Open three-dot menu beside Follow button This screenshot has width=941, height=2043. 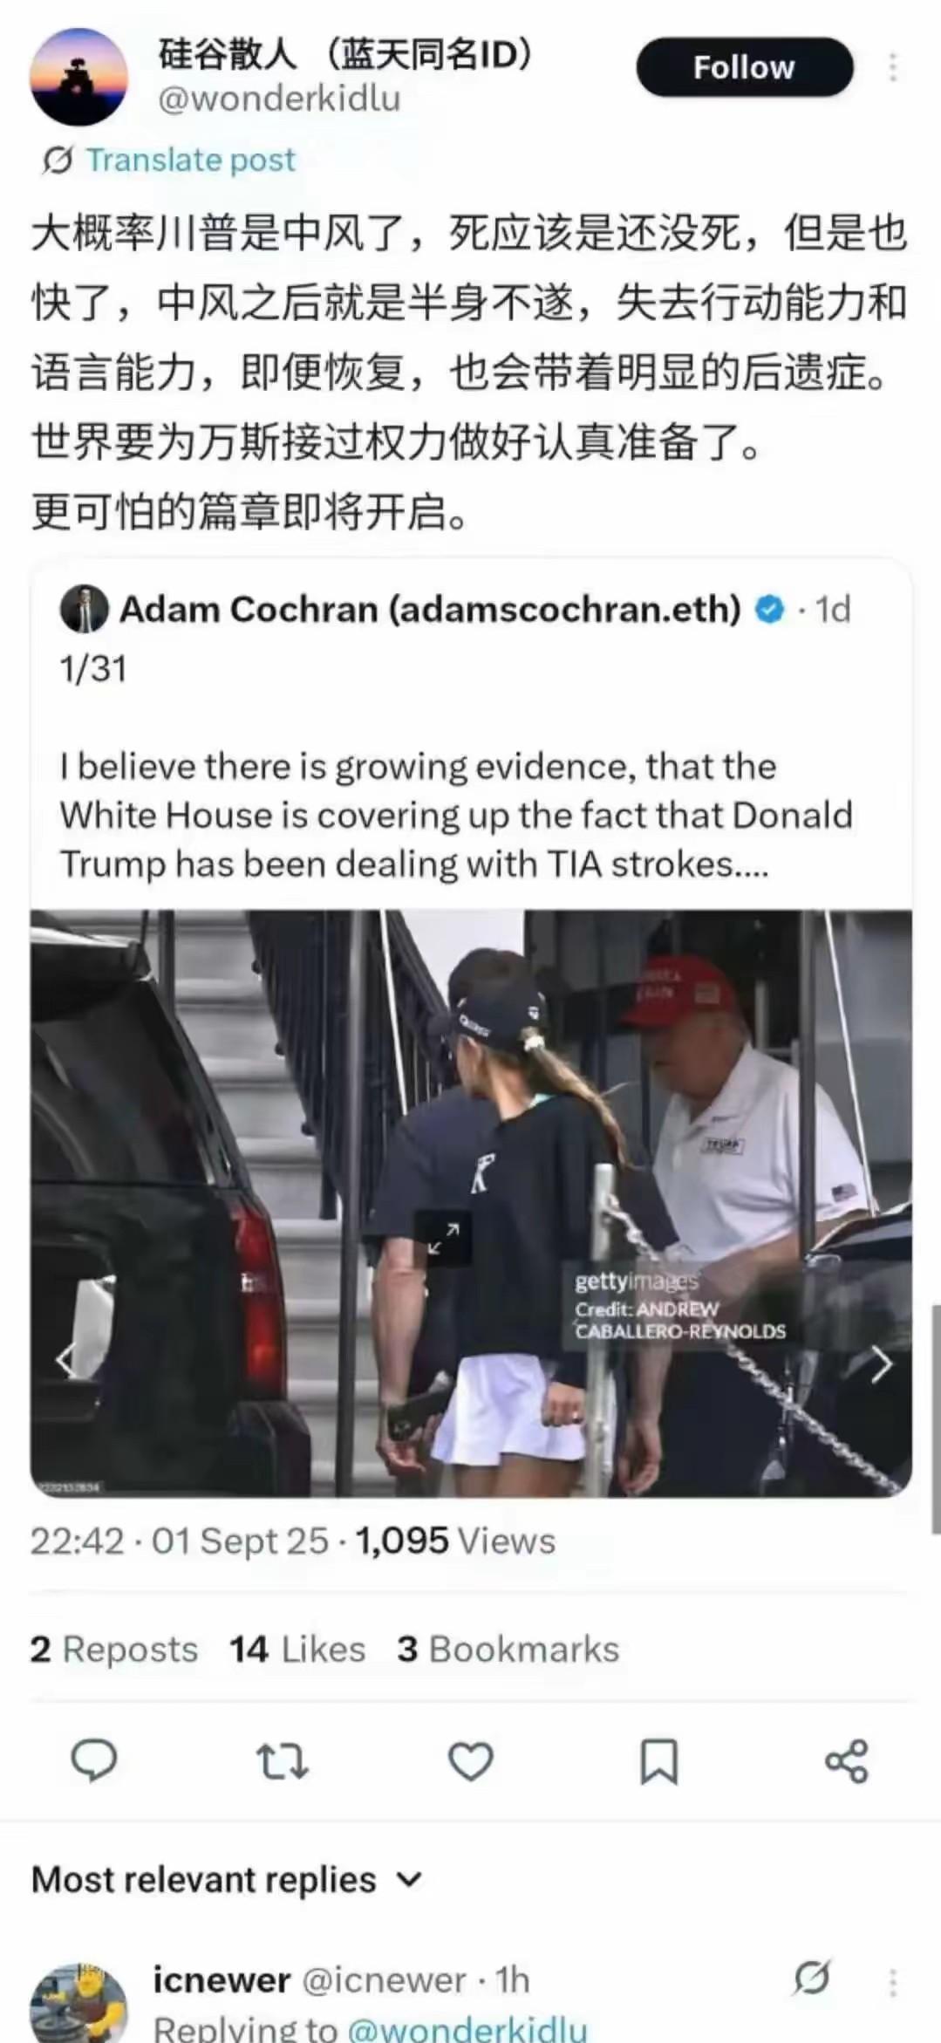[892, 67]
